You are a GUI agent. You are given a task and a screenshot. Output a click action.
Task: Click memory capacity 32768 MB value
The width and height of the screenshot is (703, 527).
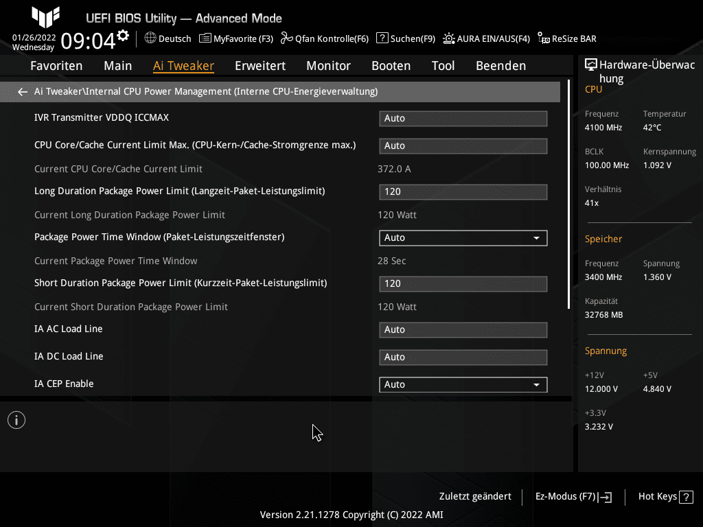(603, 315)
